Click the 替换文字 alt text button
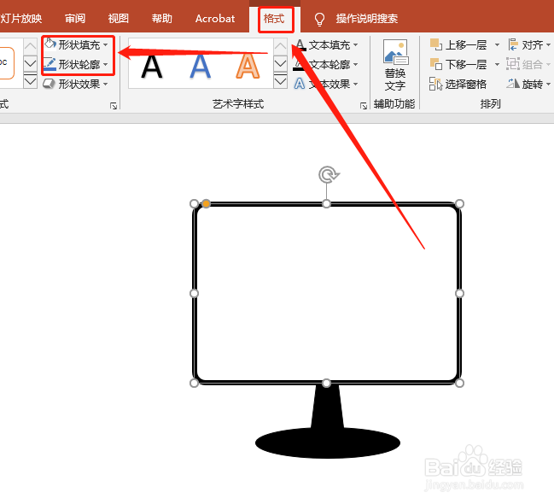 [395, 65]
